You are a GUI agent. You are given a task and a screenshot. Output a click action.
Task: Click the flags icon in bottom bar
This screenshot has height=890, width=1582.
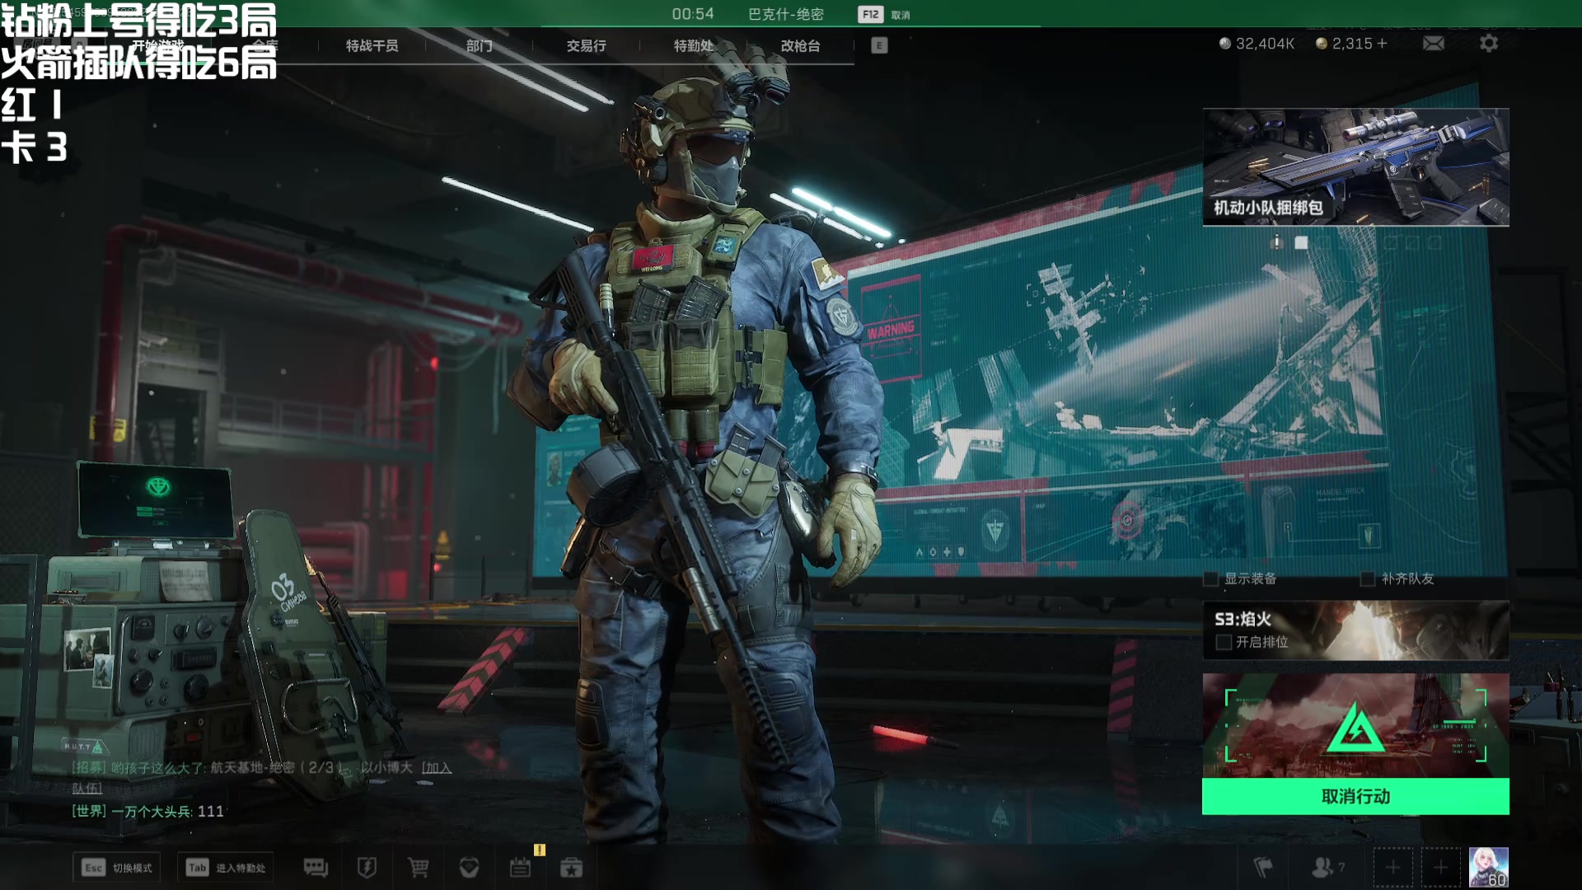click(x=1262, y=867)
